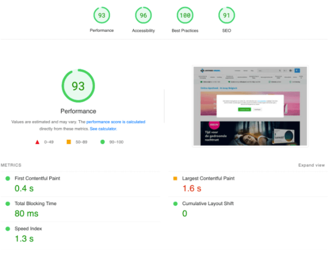Click the Best Practices gauge 100

(x=184, y=16)
